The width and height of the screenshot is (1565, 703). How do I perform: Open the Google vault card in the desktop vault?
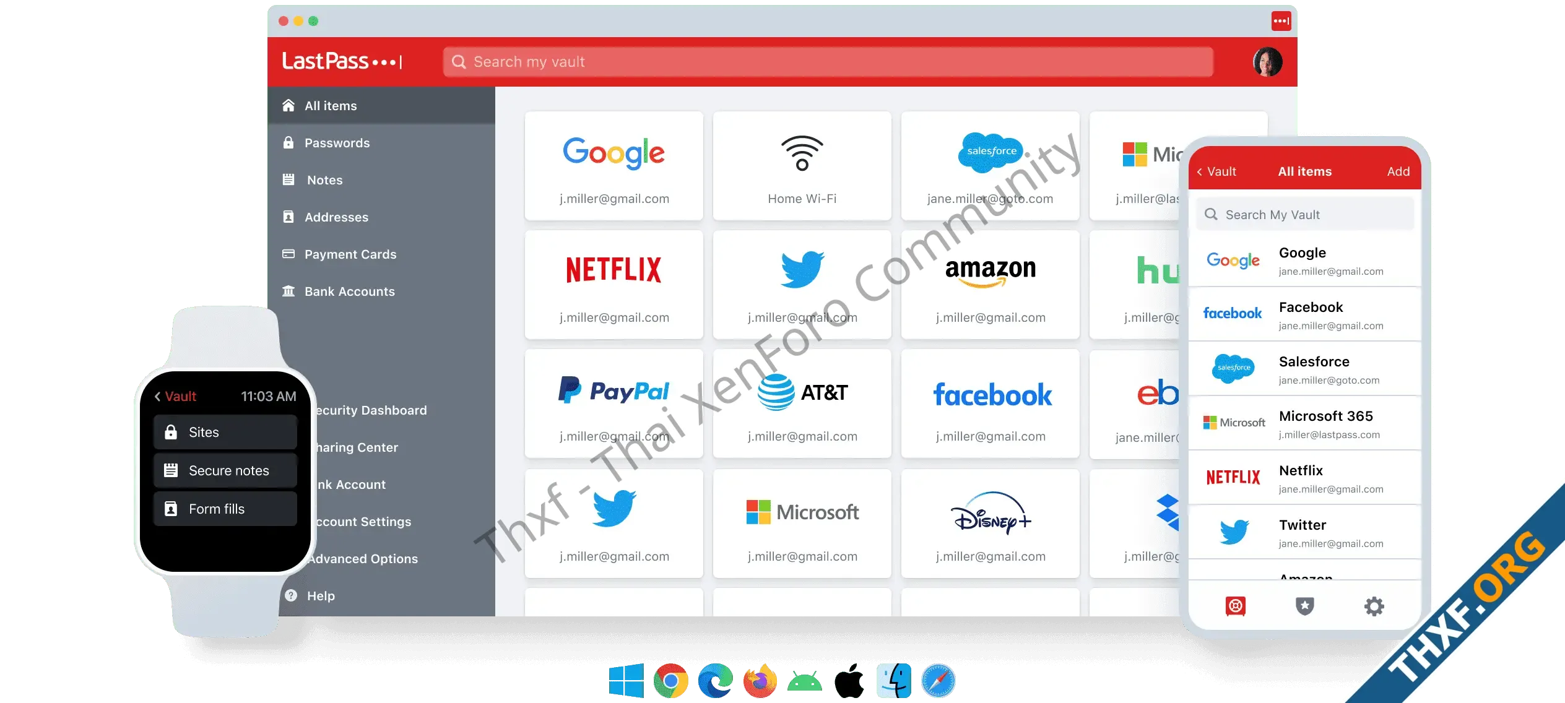click(x=614, y=166)
